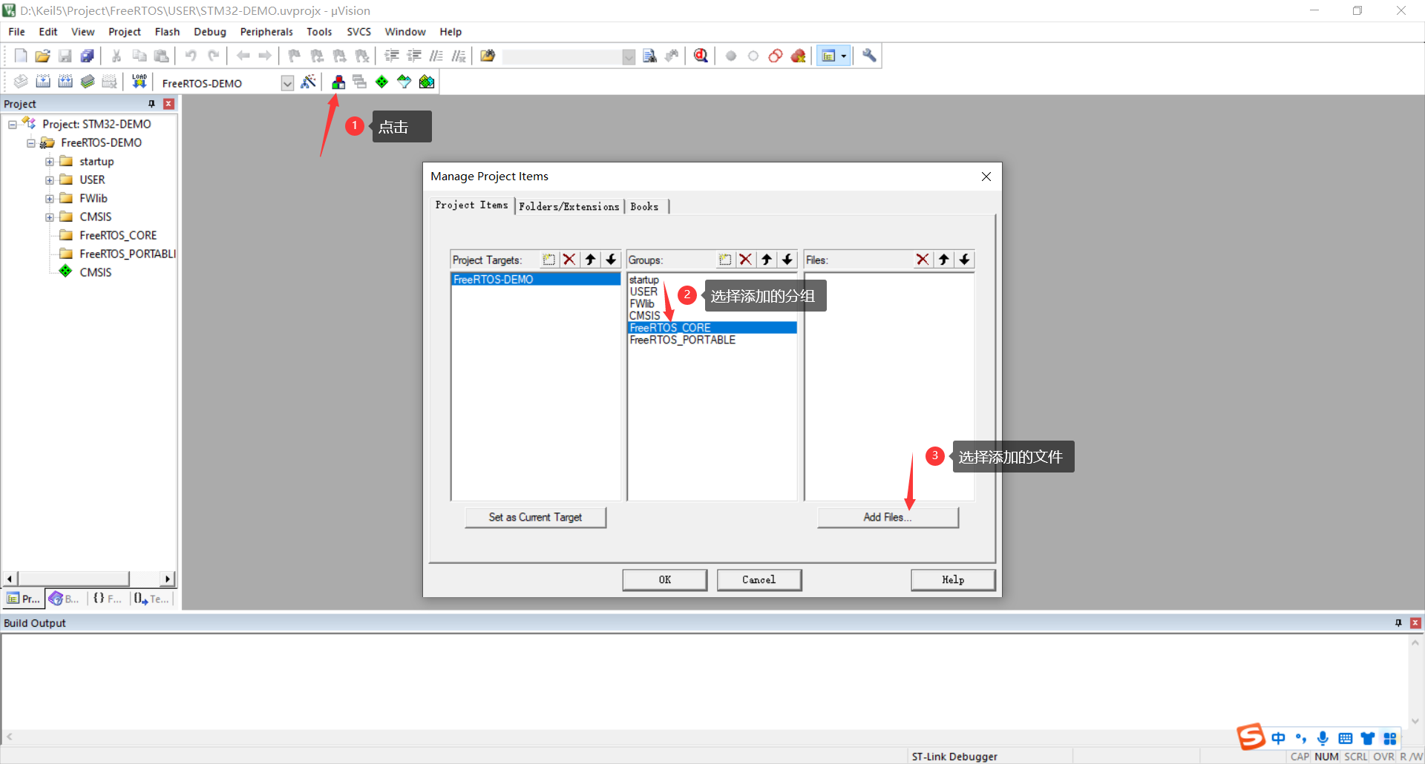Open the Manage Project Items toolbar icon

pos(338,82)
